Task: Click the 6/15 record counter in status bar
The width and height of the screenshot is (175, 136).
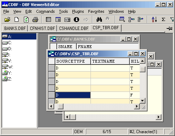Action: pos(107,132)
